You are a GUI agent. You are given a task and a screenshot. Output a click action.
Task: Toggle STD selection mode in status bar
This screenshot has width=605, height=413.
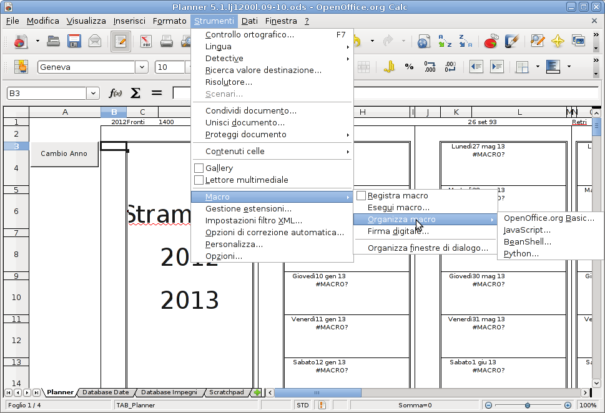coord(302,406)
